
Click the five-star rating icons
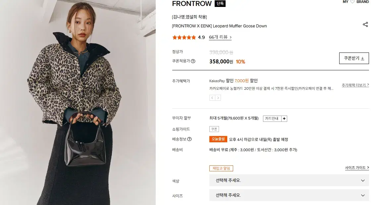click(184, 37)
